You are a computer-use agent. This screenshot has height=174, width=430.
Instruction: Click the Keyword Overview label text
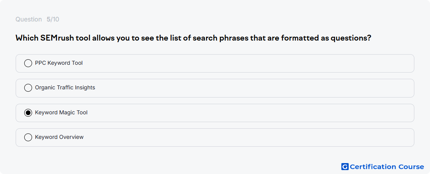pos(59,137)
